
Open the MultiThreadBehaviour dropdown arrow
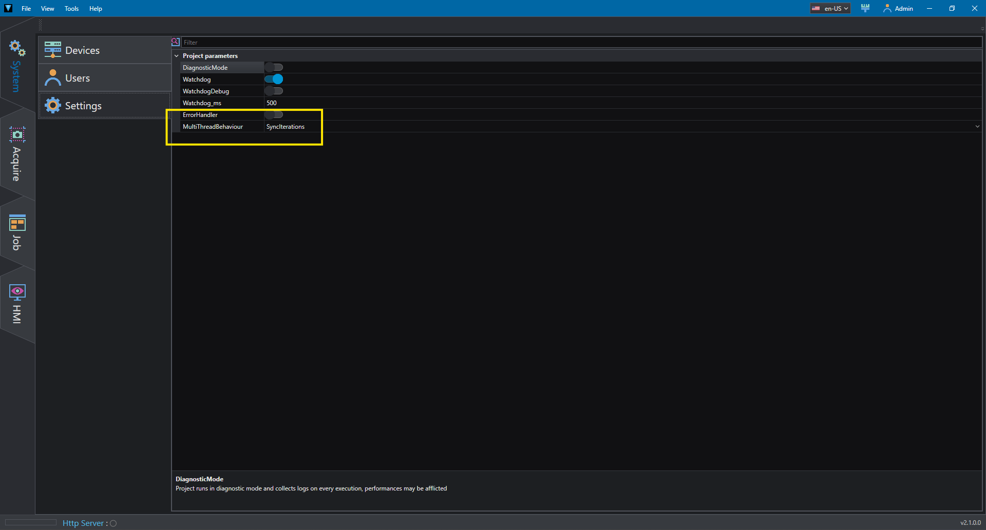point(977,126)
